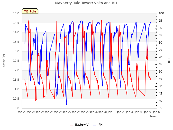Click the 40 RH tick label
This screenshot has height=130, width=173.
(160, 101)
